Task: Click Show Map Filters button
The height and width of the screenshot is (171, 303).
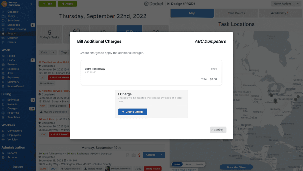Action: point(236,167)
